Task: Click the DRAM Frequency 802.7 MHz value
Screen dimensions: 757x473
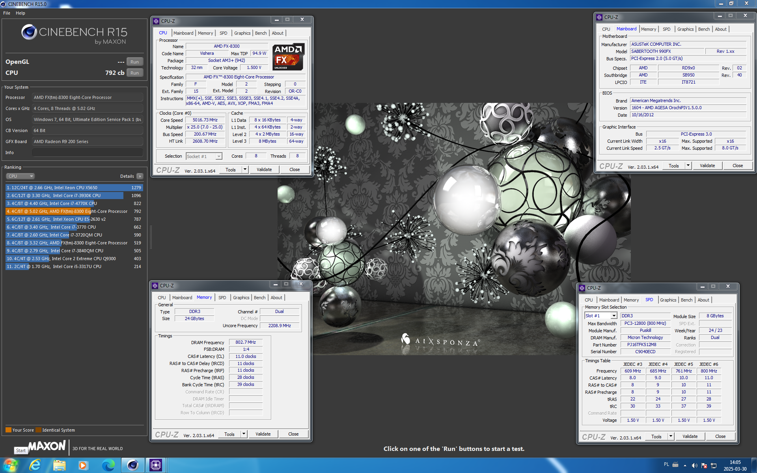Action: (x=246, y=343)
